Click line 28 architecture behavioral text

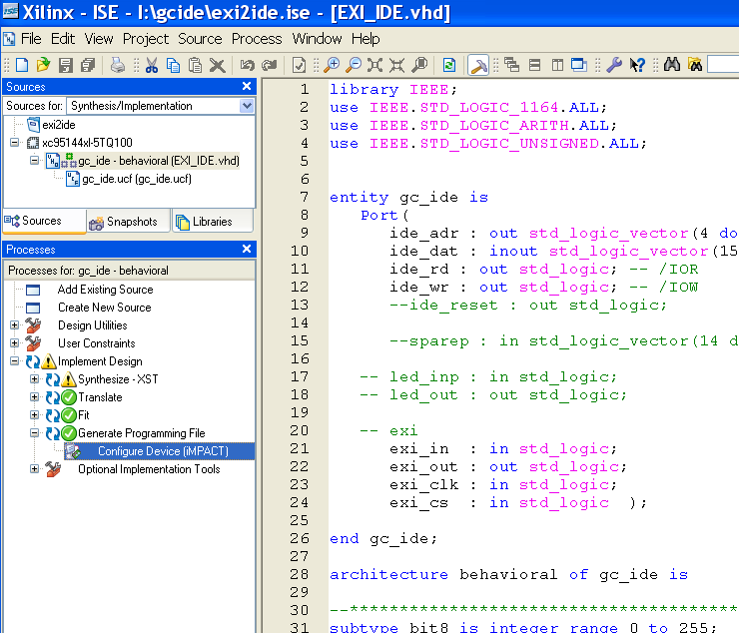click(508, 574)
